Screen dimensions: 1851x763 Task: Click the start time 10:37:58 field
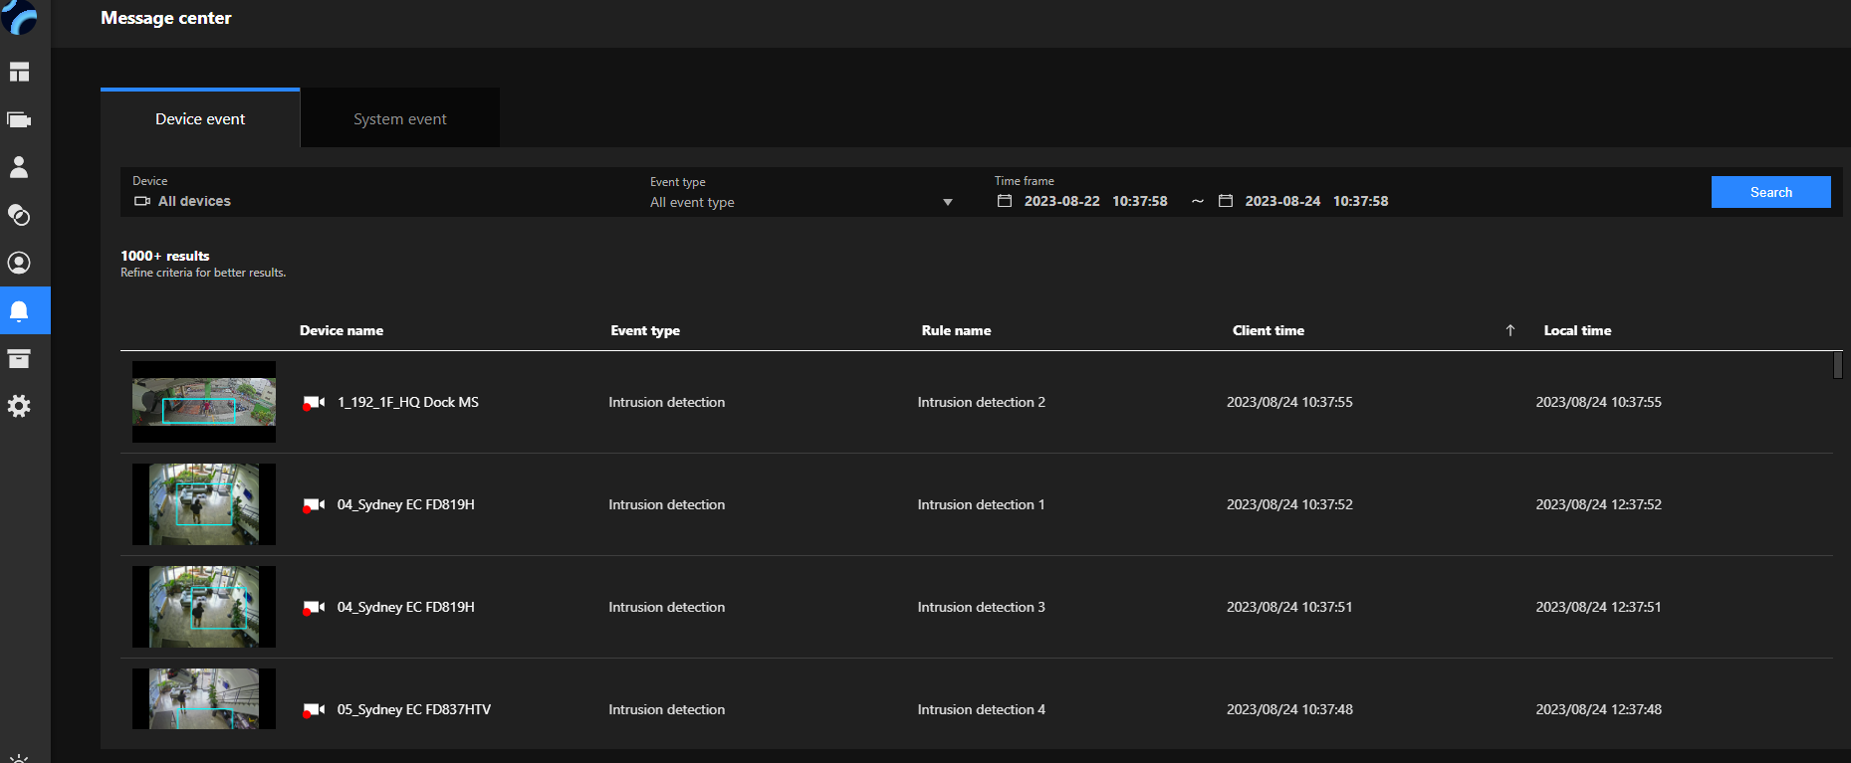1139,201
